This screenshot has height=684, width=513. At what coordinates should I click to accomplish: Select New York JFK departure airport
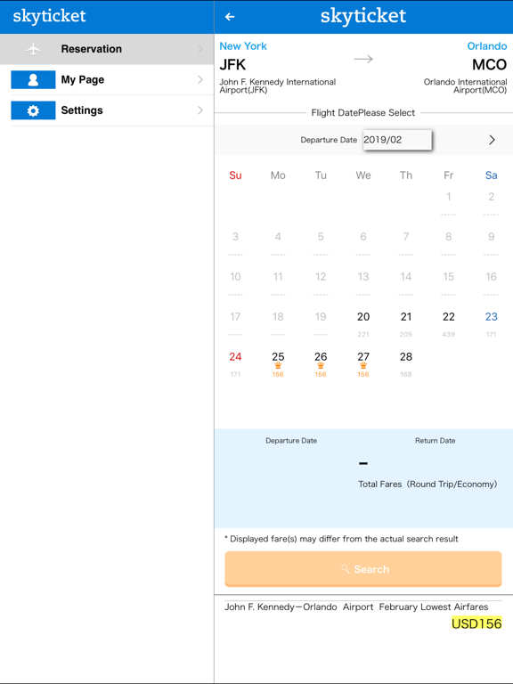[278, 68]
